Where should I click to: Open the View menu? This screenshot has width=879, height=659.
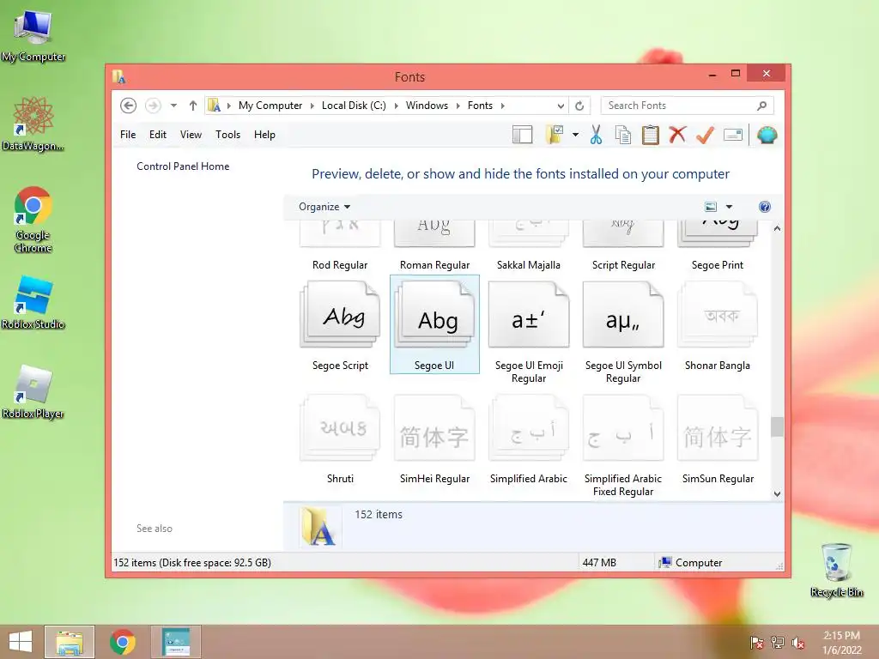[191, 135]
